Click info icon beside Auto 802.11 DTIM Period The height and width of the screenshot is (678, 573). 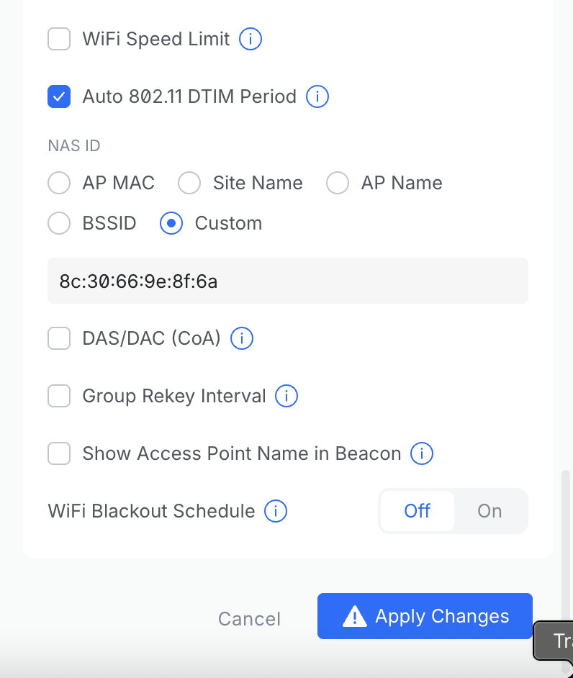tap(317, 96)
